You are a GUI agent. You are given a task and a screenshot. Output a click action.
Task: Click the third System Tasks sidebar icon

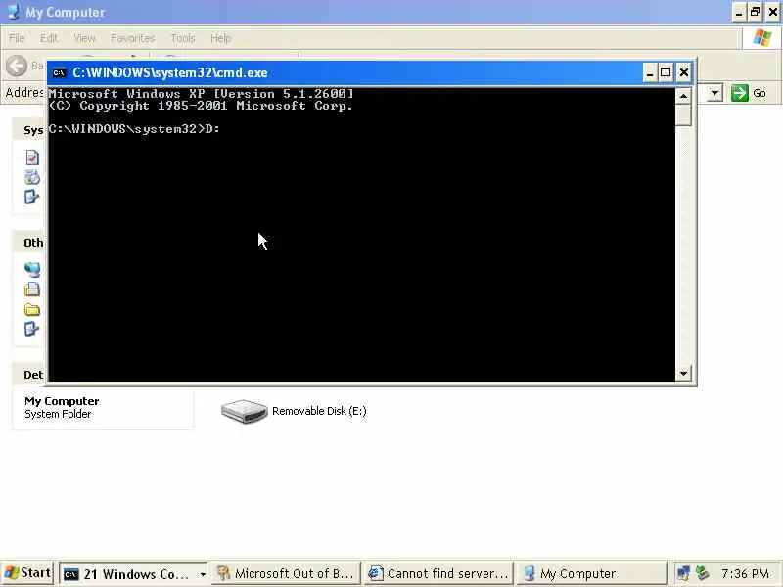point(31,197)
